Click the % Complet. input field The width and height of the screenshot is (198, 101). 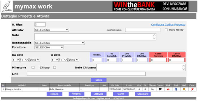point(112,60)
